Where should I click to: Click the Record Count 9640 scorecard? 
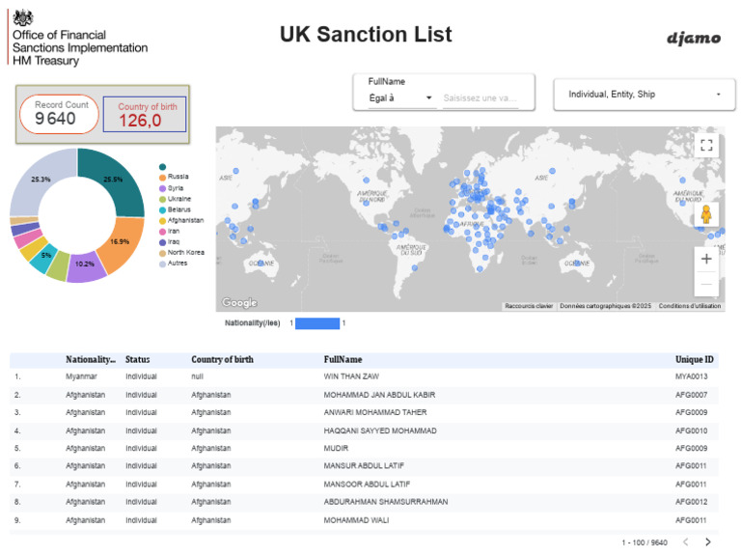(59, 114)
